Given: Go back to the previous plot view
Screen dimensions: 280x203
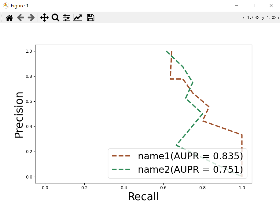Looking at the screenshot, I should click(x=20, y=17).
